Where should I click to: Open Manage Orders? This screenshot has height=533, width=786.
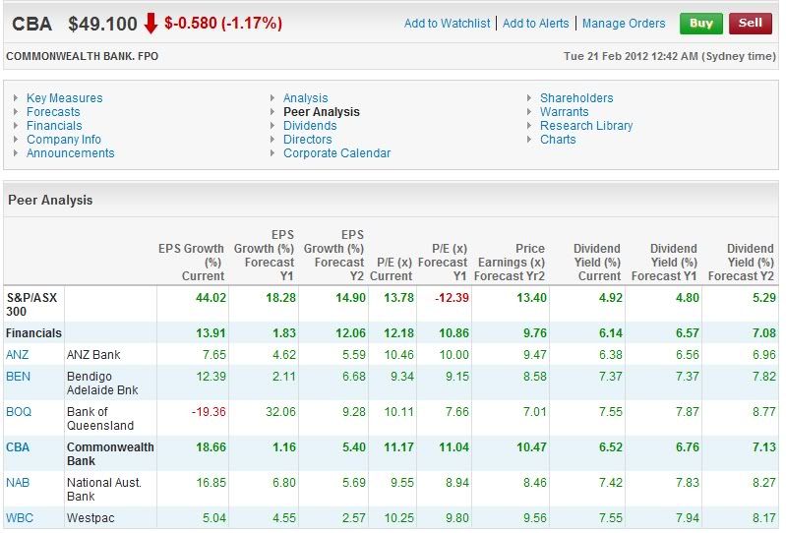(x=624, y=24)
